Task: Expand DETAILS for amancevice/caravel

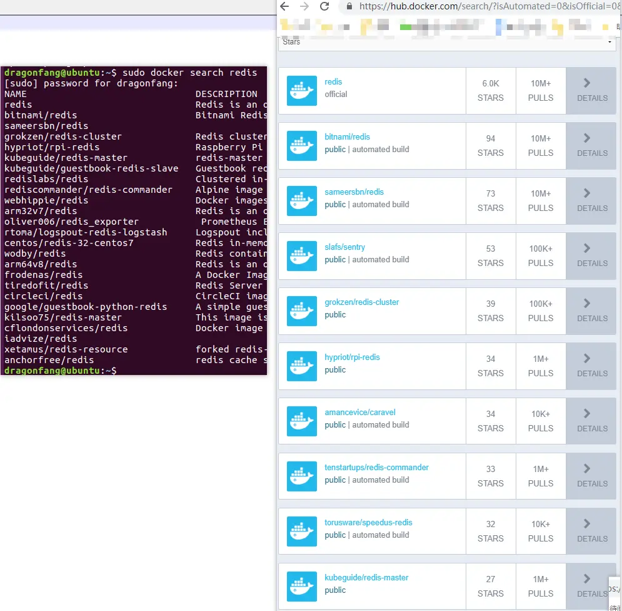Action: point(591,421)
